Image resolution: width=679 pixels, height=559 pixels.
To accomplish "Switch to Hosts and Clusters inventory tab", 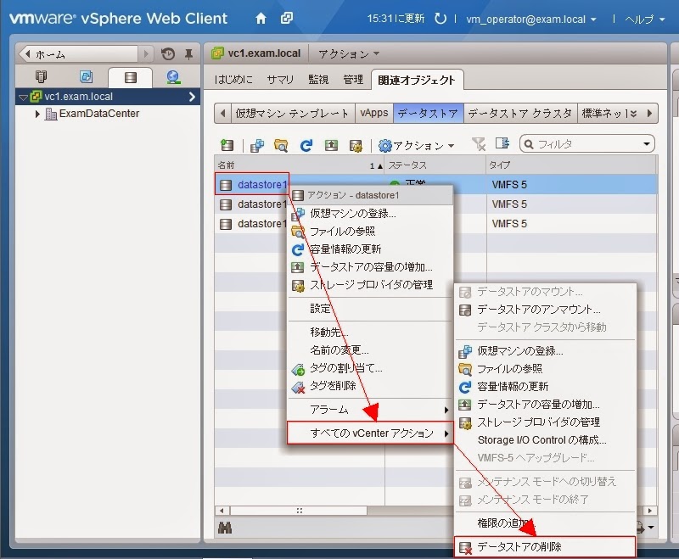I will point(41,77).
